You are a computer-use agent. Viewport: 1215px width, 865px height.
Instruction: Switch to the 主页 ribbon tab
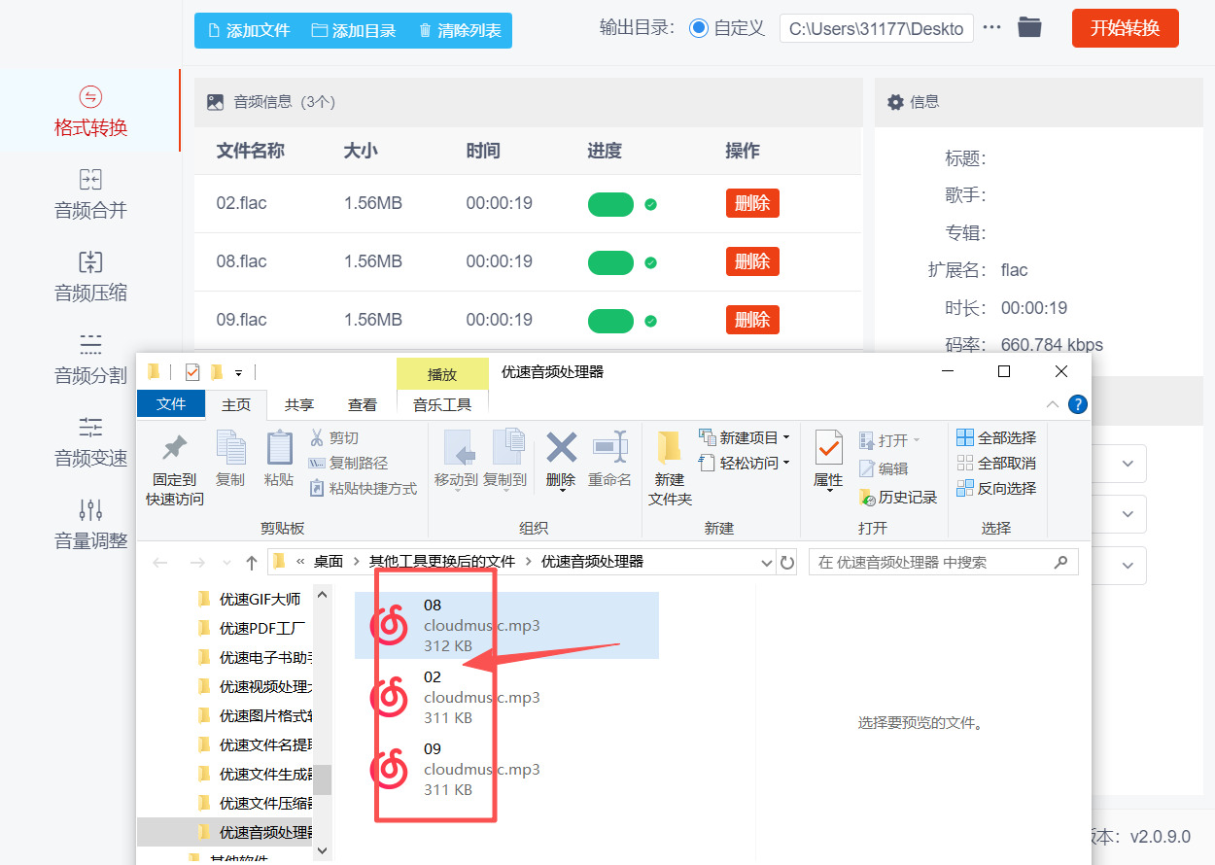[236, 404]
